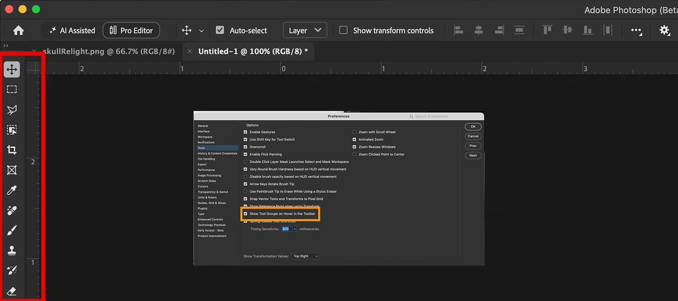
Task: Click OK in Preferences dialog
Action: coord(473,127)
